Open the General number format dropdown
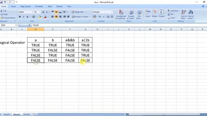Viewport: 207px width, 116px height. click(x=112, y=12)
